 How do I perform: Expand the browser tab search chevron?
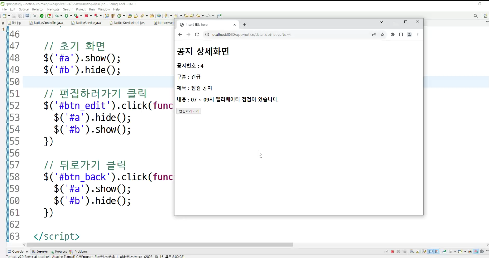tap(382, 22)
